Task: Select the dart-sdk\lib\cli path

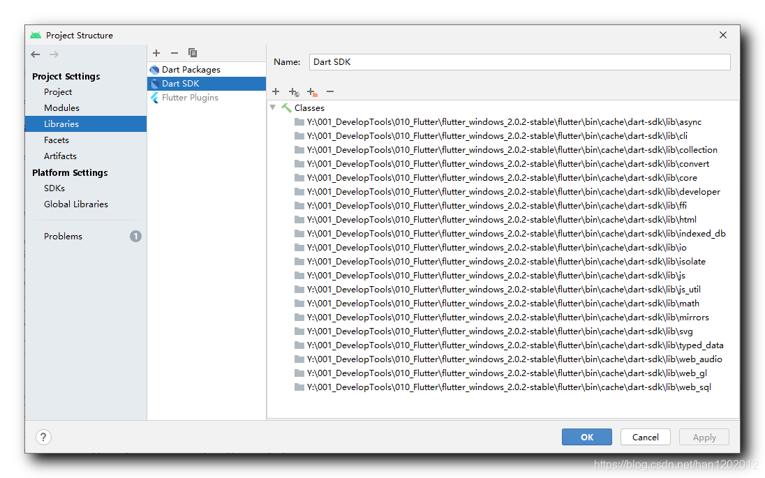Action: click(497, 135)
